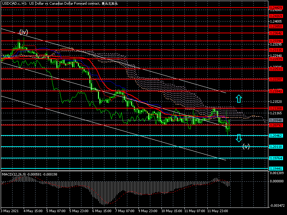Click the MACD 0.000000 scale value

pos(277,181)
